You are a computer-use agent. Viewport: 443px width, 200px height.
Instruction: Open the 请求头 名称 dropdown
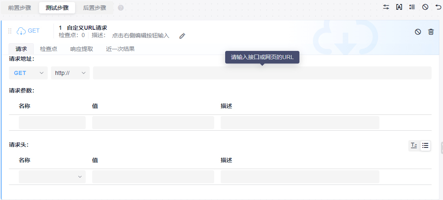point(52,177)
